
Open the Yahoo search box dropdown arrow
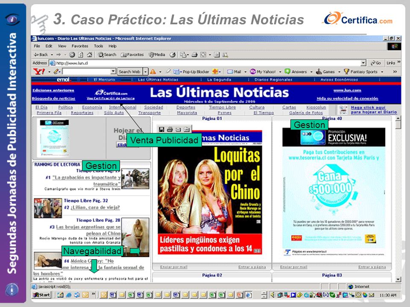point(113,71)
